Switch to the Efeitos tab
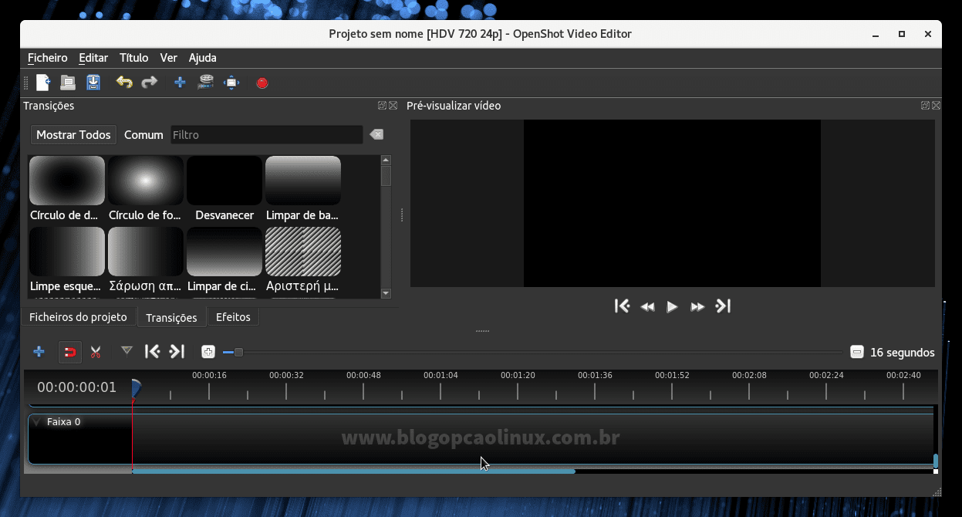 pos(233,316)
